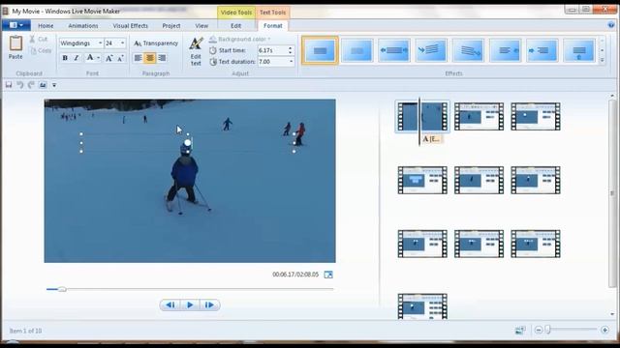Open the Wingdings font family dropdown
Image resolution: width=620 pixels, height=348 pixels.
[x=101, y=43]
